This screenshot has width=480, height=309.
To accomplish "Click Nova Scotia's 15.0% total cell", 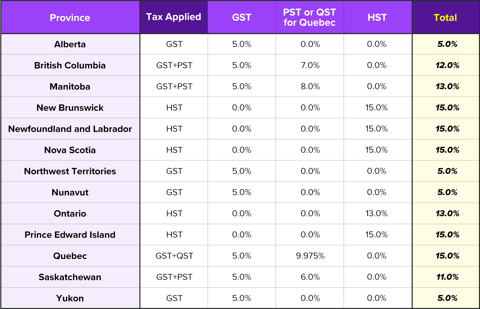I will pos(447,150).
